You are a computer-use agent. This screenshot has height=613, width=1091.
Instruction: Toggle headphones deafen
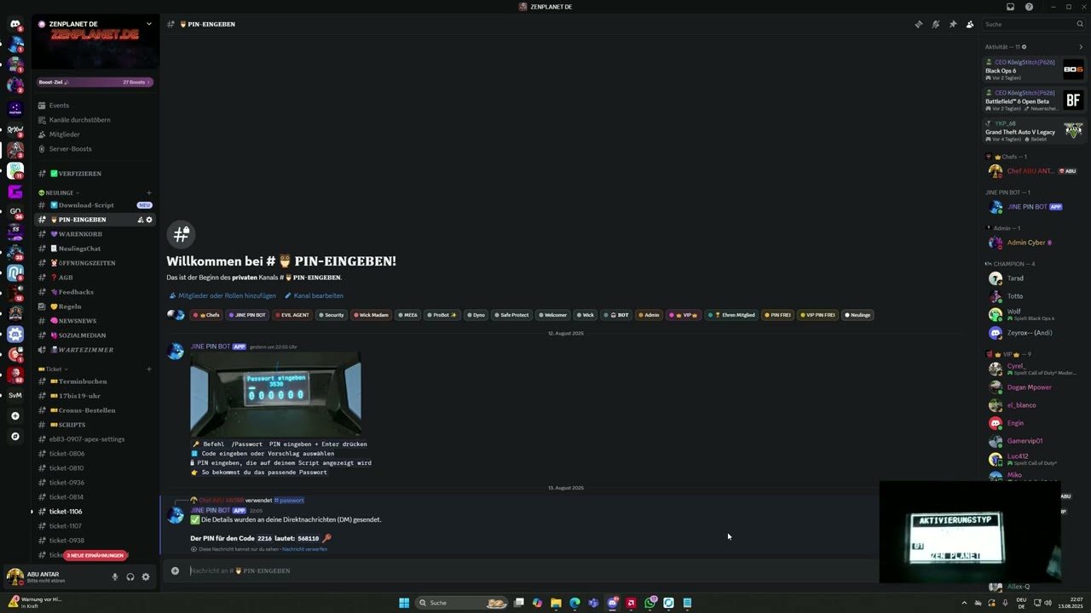click(130, 577)
